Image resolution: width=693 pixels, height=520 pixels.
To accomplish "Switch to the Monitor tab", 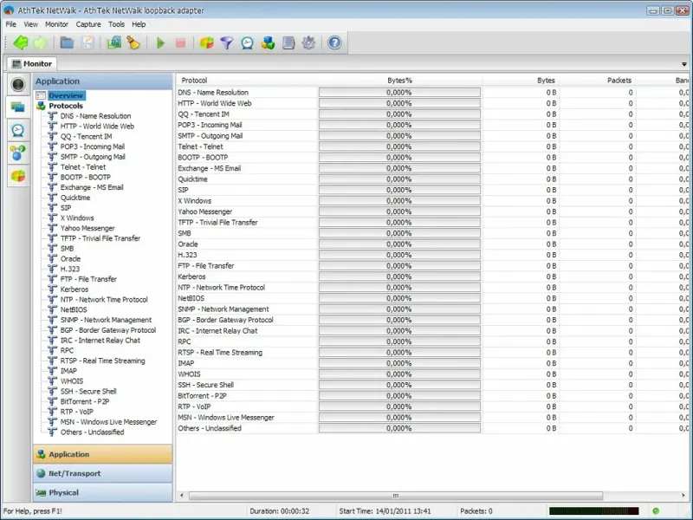I will (31, 63).
